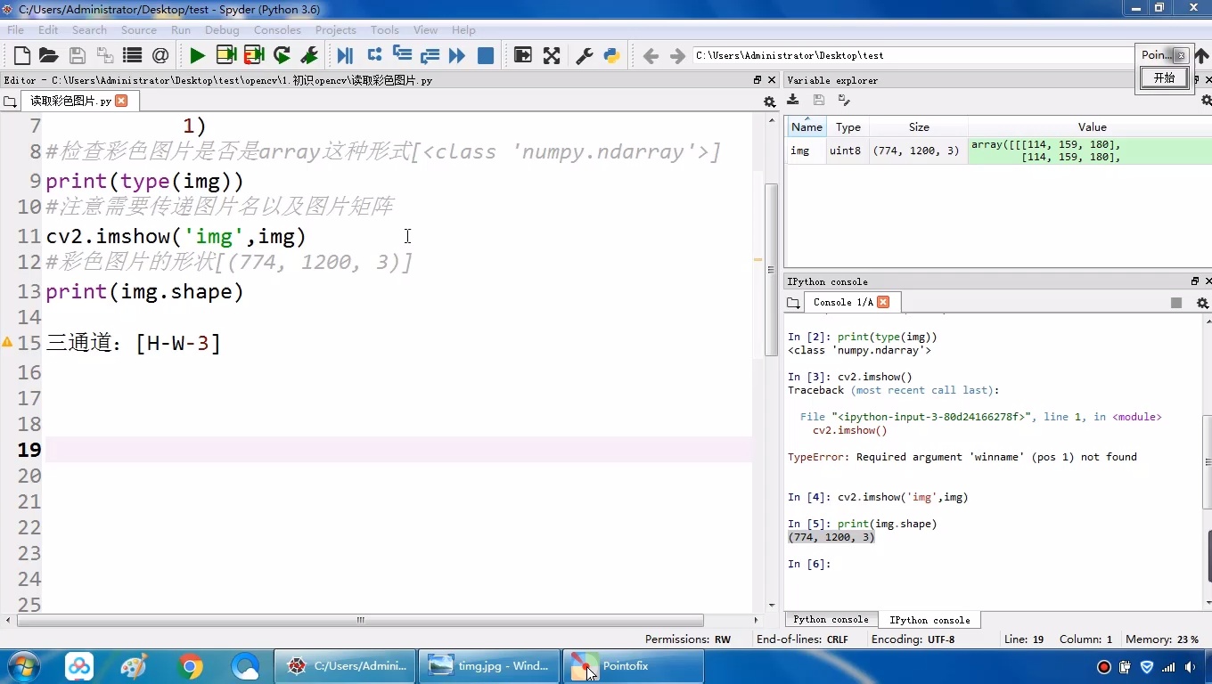Open Variable explorer options gear icon
The height and width of the screenshot is (684, 1212).
1207,101
